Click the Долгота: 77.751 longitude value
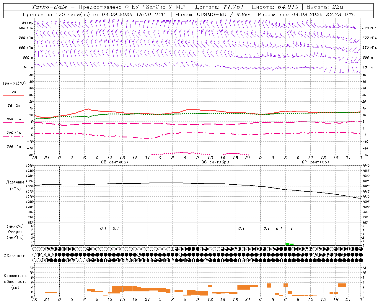Image resolution: width=378 pixels, height=302 pixels. point(219,7)
